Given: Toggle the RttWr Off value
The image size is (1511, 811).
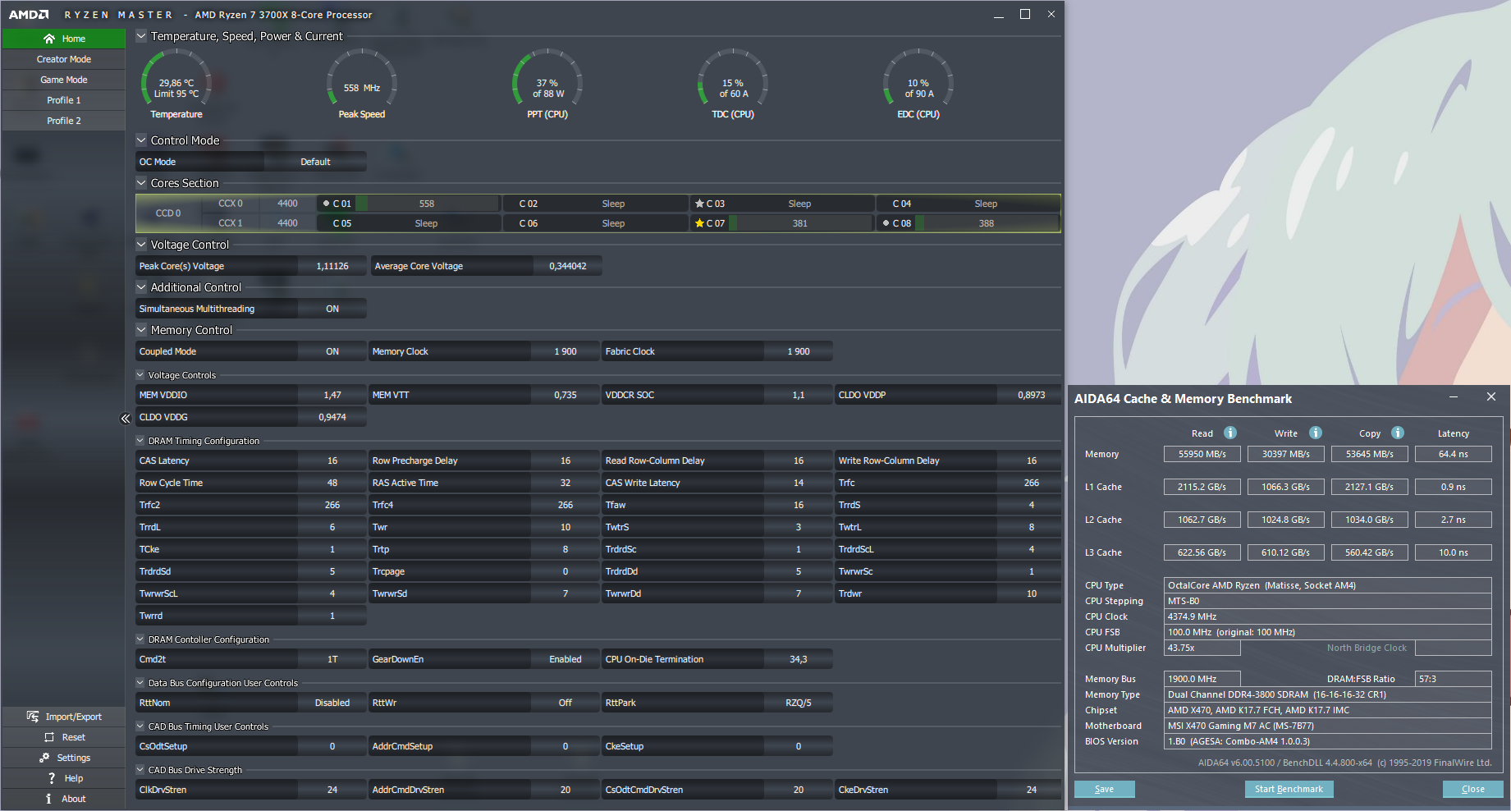Looking at the screenshot, I should coord(565,703).
